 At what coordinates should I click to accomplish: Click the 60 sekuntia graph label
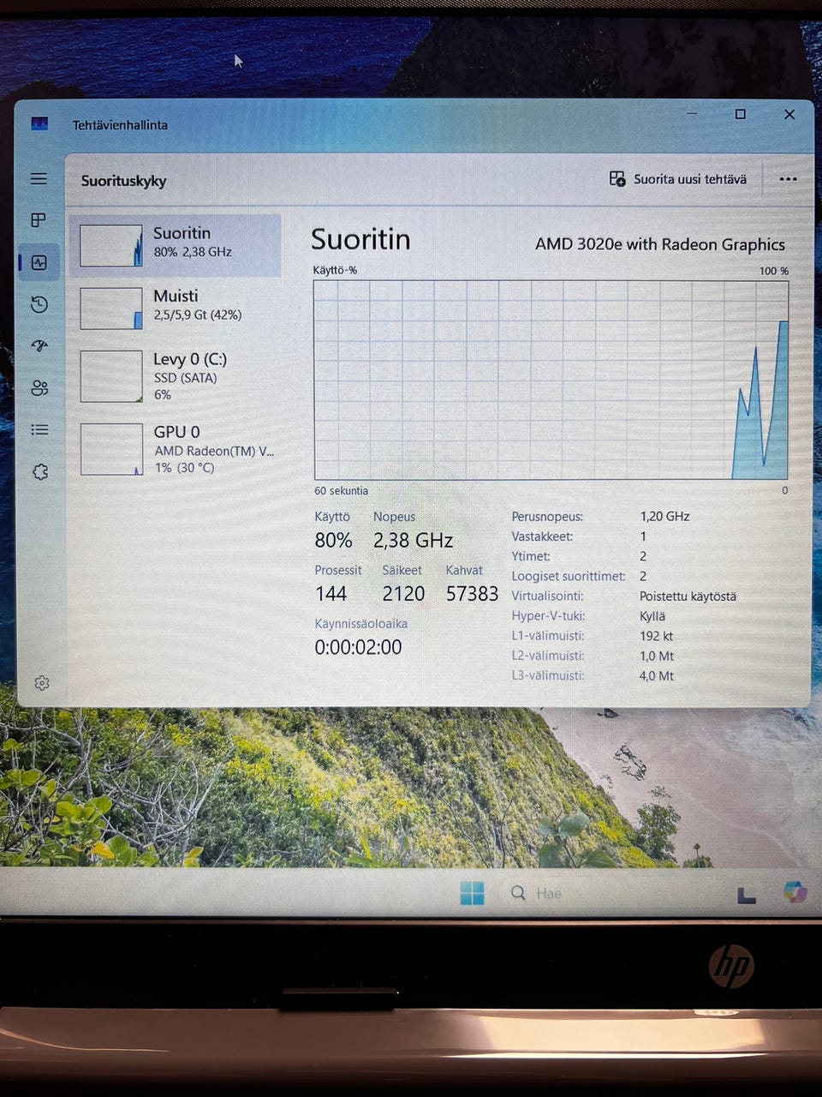[341, 490]
